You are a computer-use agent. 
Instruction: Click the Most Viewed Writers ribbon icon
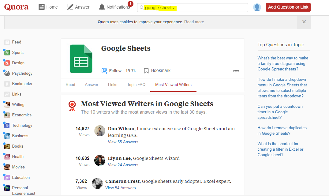tap(72, 106)
